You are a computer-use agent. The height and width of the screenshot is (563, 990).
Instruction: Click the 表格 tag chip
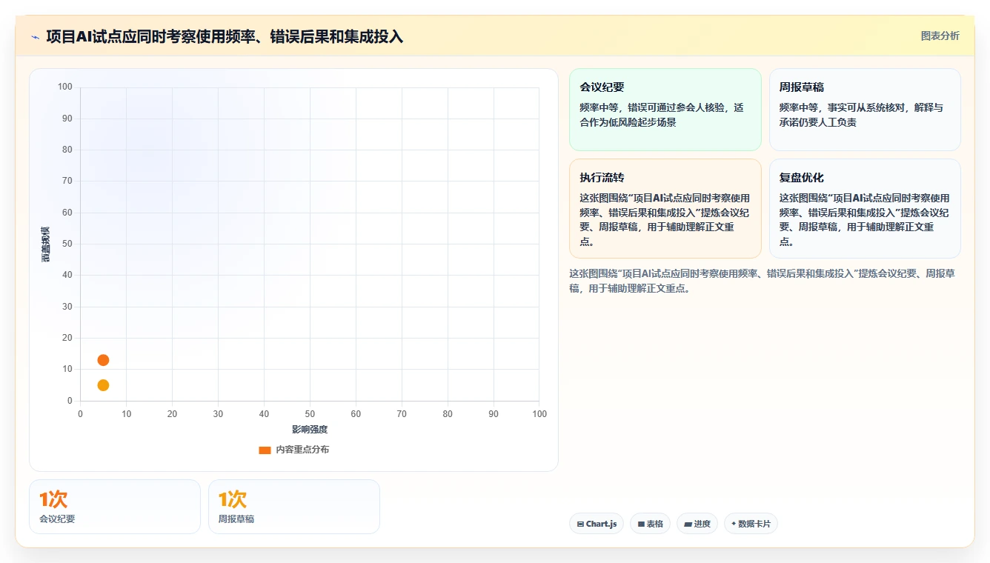[x=650, y=524]
